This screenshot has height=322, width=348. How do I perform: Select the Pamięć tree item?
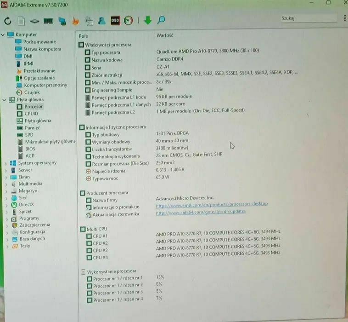point(33,128)
